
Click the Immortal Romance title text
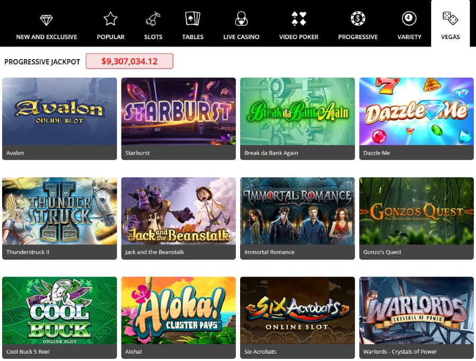pyautogui.click(x=269, y=252)
